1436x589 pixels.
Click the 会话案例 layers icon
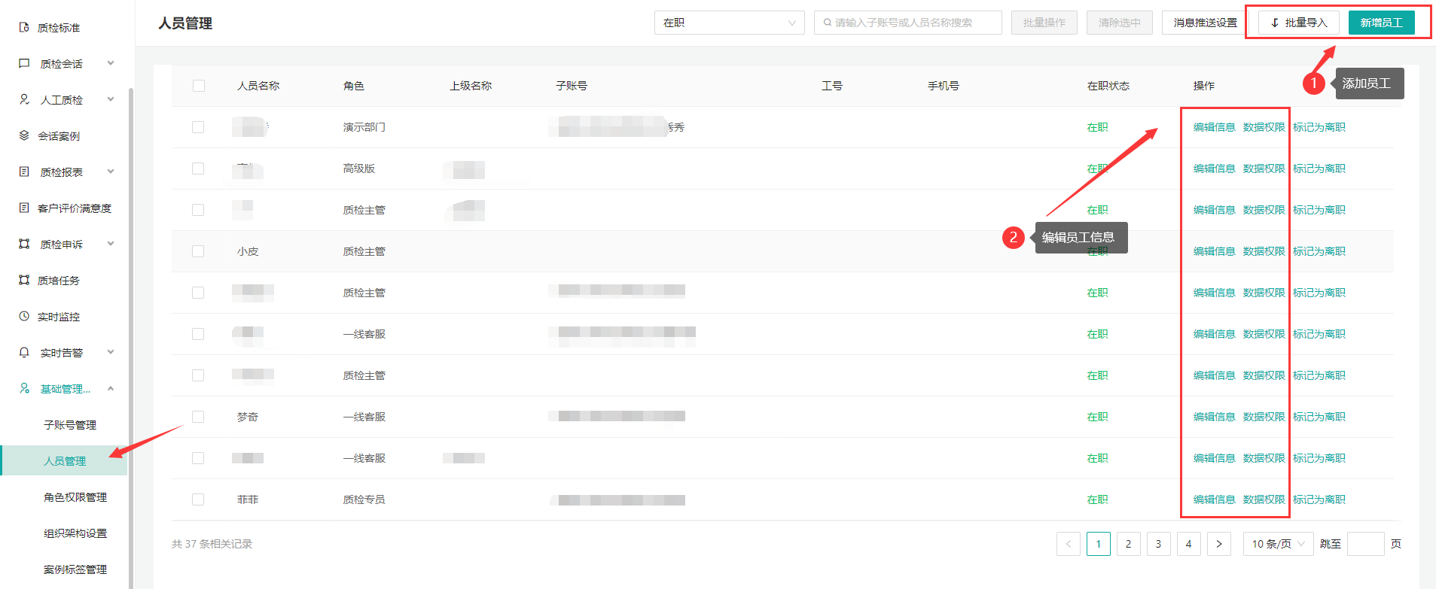pos(24,135)
